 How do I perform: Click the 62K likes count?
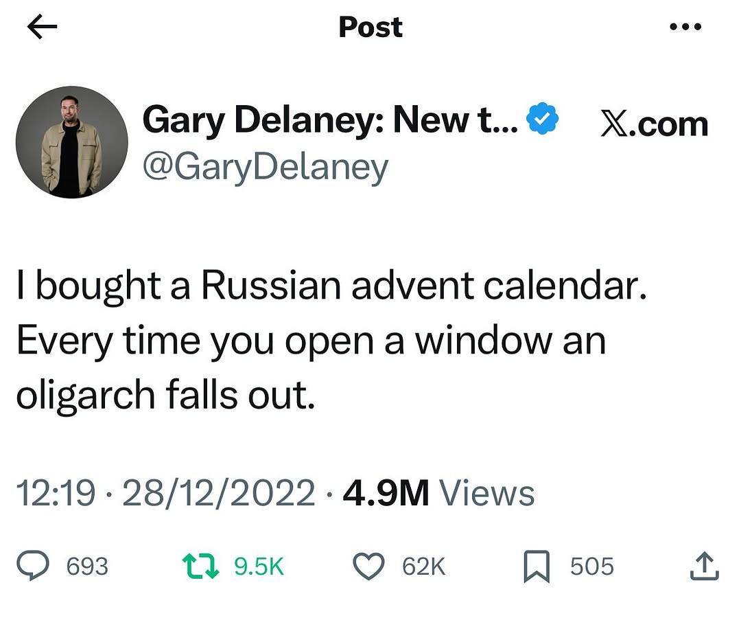pos(424,567)
